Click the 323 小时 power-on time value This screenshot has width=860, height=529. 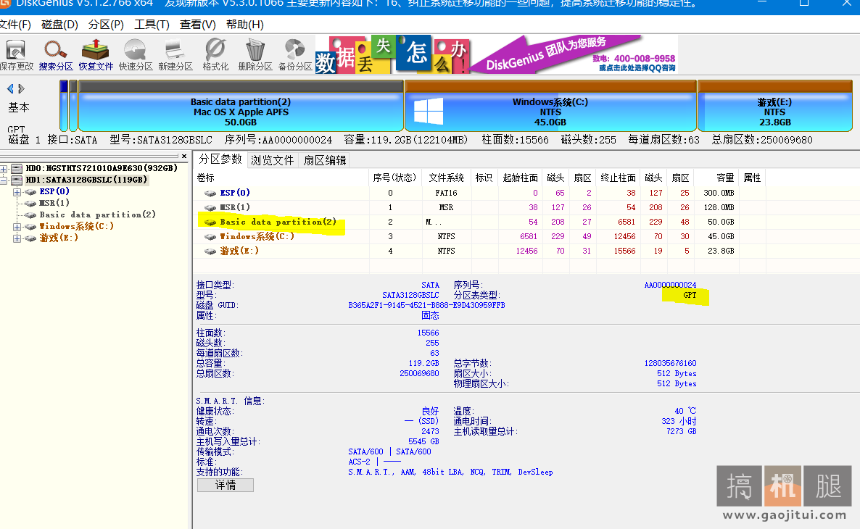click(679, 422)
